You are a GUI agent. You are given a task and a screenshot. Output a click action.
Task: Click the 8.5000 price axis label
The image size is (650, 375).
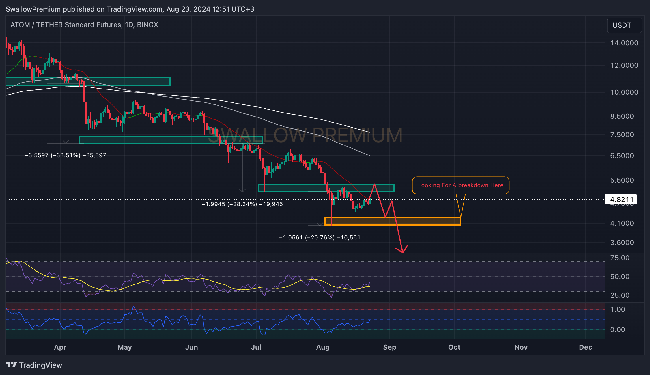[622, 116]
